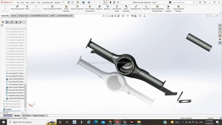The width and height of the screenshot is (222, 125).
Task: Open Microsoft Edge from the taskbar
Action: click(96, 122)
